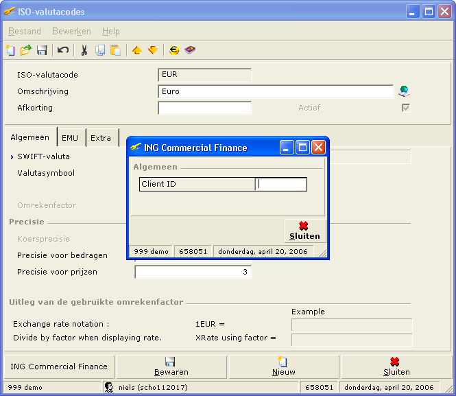Save with the floppy disk toolbar icon
456x396 pixels.
tap(42, 50)
